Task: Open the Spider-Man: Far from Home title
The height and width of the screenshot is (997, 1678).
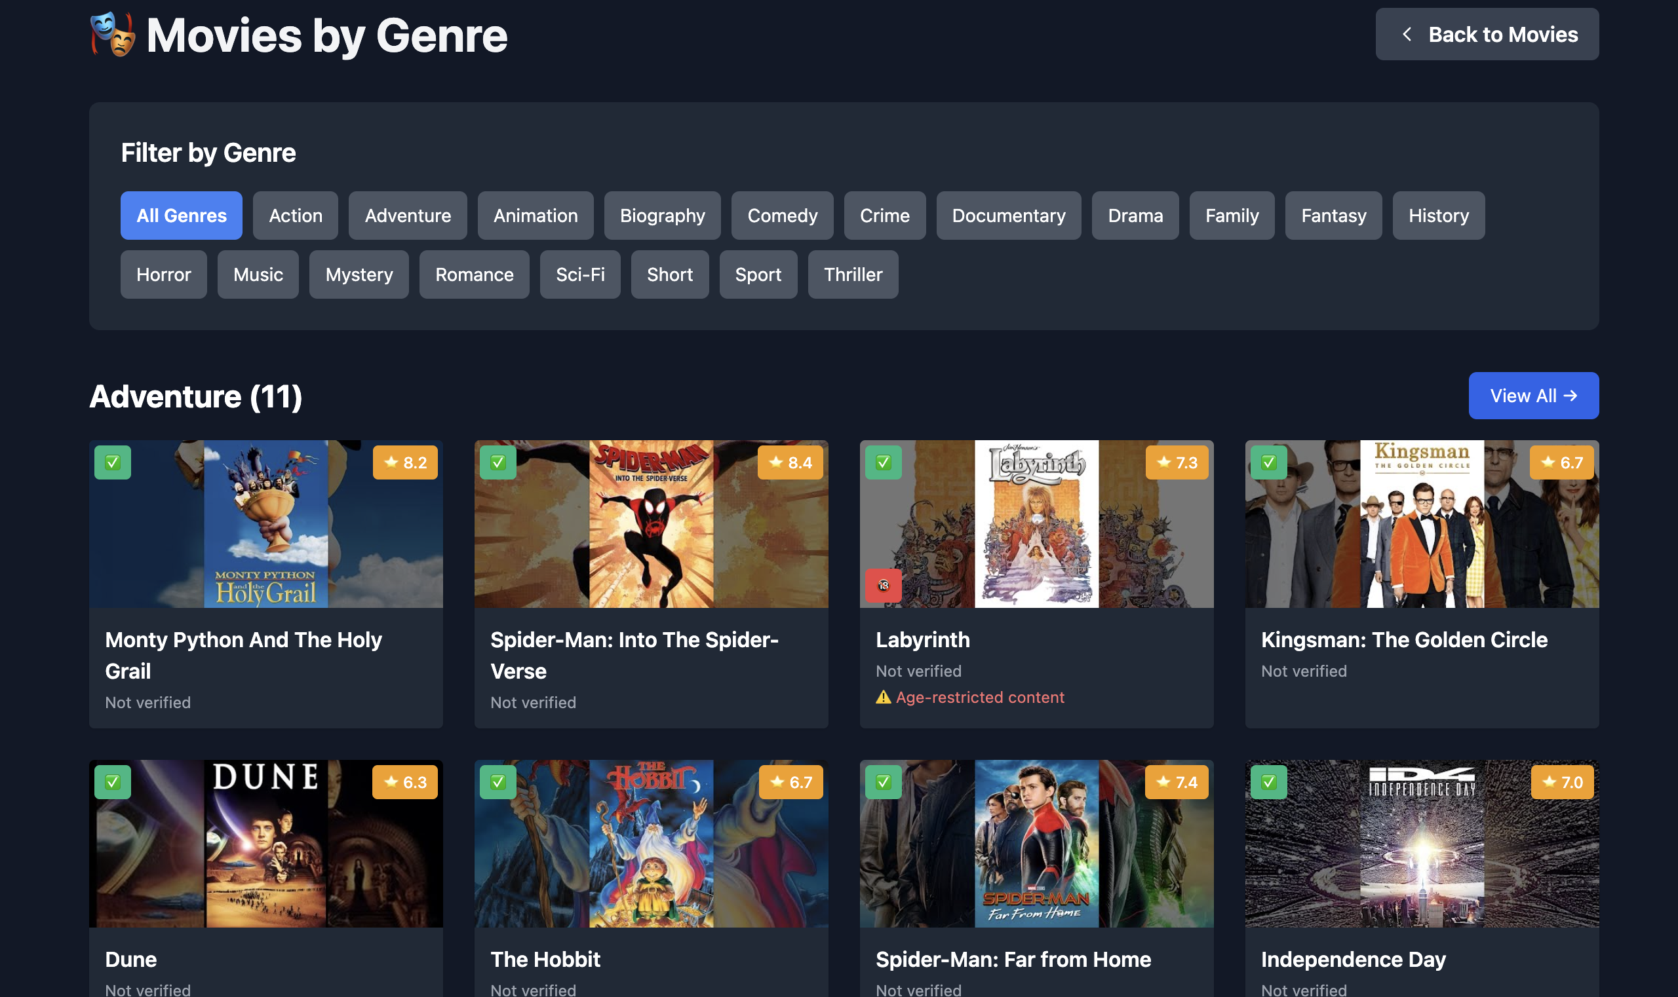Action: click(1013, 960)
